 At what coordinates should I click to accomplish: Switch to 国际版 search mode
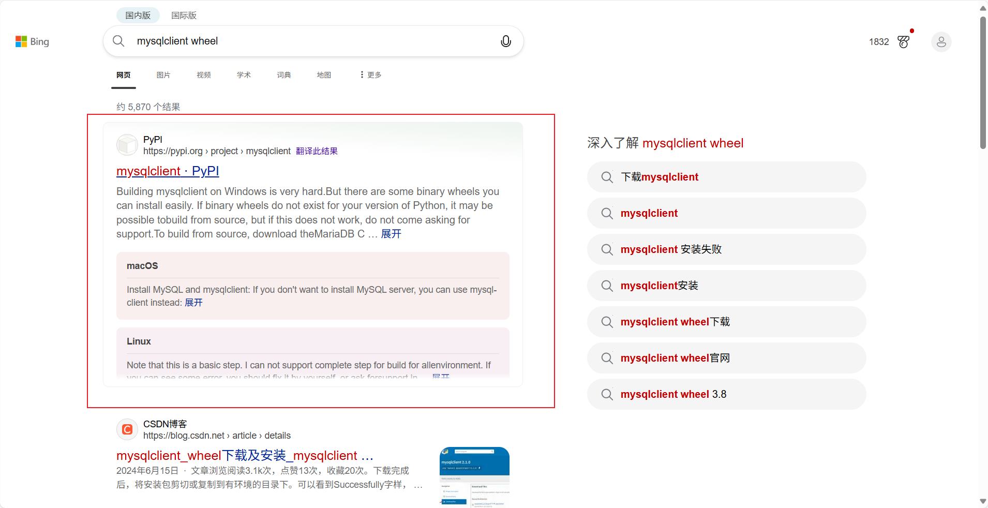tap(184, 16)
